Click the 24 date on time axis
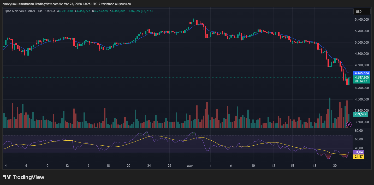Screen dimensions: 374x185 click(x=149, y=165)
